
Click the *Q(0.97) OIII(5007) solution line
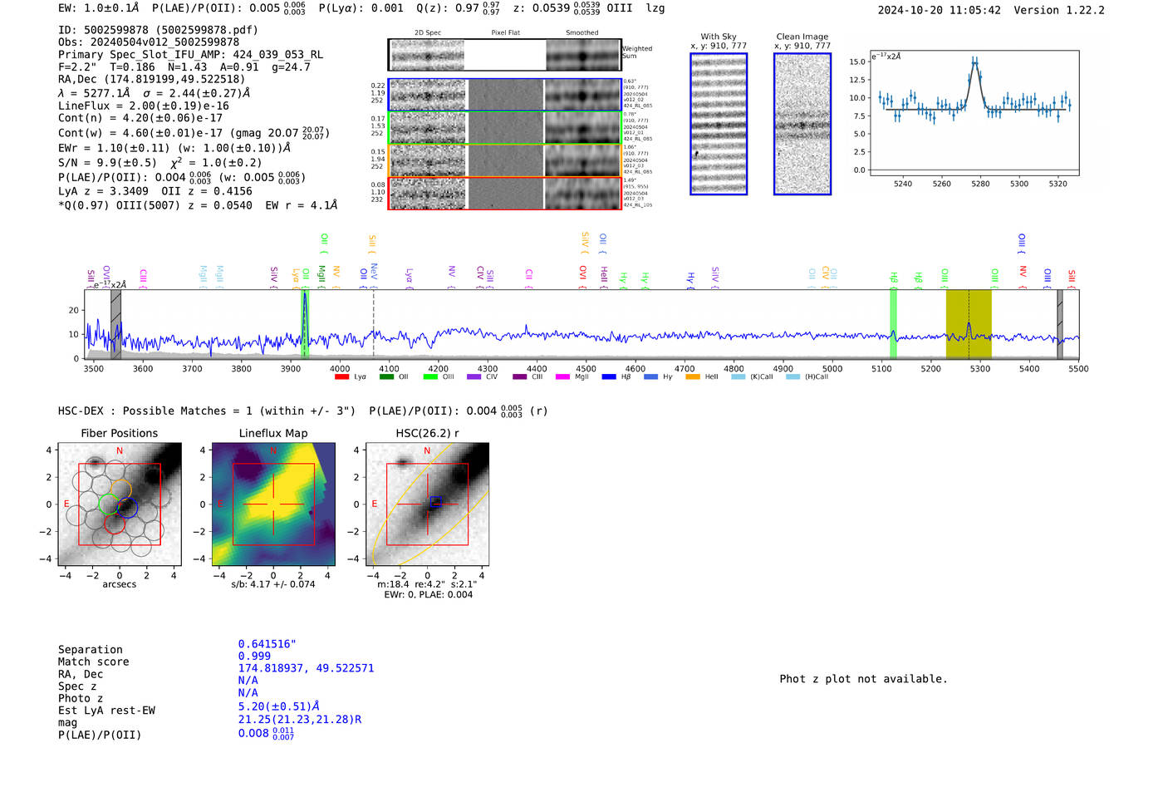198,205
